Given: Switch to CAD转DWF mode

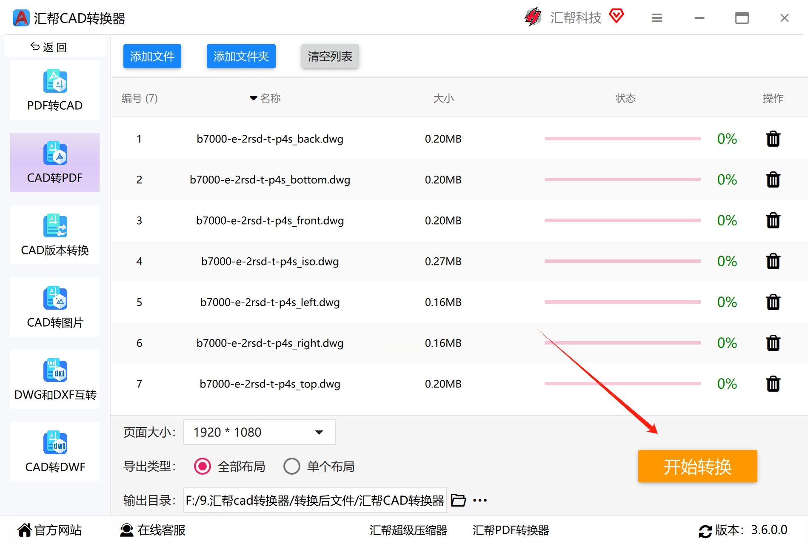Looking at the screenshot, I should coord(55,452).
